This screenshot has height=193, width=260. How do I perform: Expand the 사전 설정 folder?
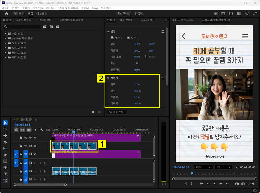click(5, 34)
